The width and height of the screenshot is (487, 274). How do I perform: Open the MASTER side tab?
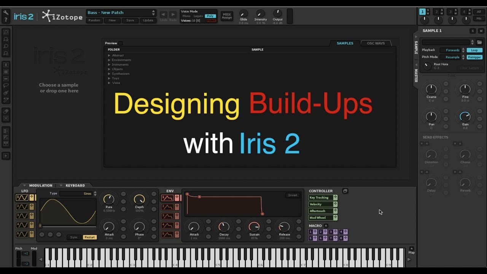pos(416,75)
